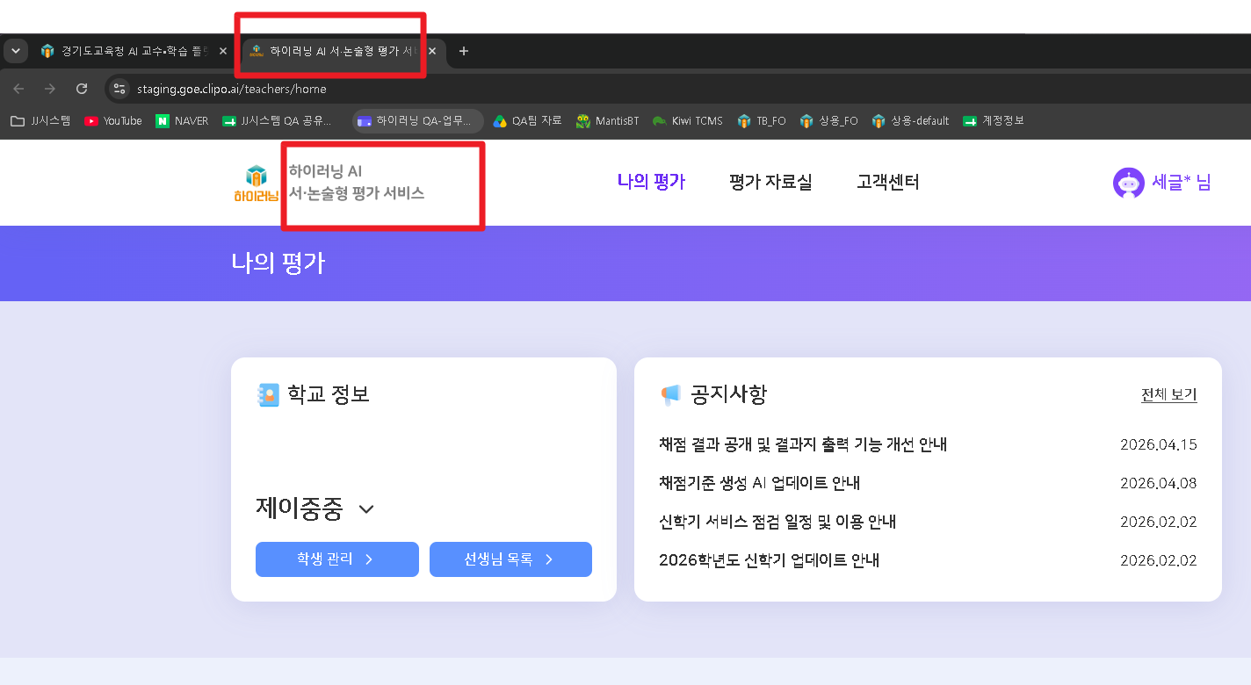Image resolution: width=1251 pixels, height=685 pixels.
Task: Click the 제이중중 school name
Action: point(300,508)
